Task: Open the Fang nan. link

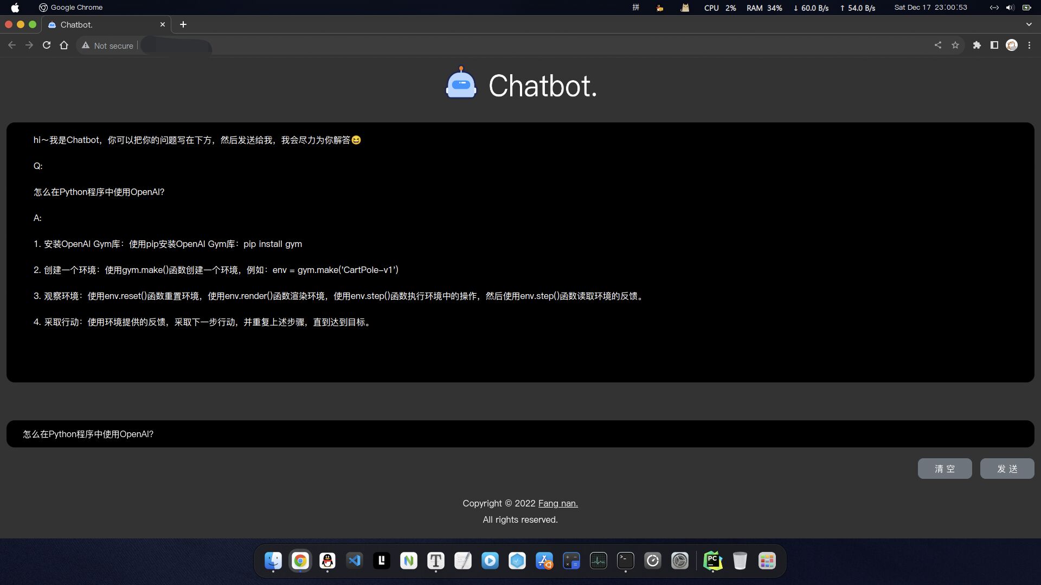Action: (x=558, y=503)
